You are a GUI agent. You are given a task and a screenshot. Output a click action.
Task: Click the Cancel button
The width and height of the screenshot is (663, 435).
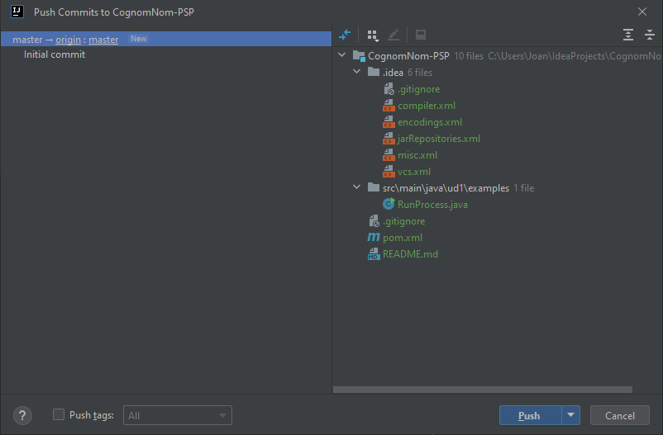(620, 415)
